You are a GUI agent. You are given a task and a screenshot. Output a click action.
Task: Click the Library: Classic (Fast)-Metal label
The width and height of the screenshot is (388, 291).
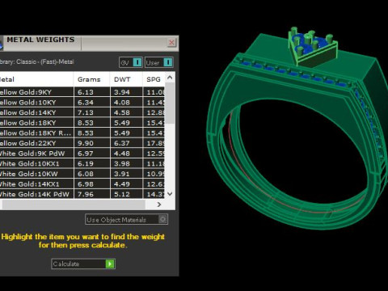point(36,61)
